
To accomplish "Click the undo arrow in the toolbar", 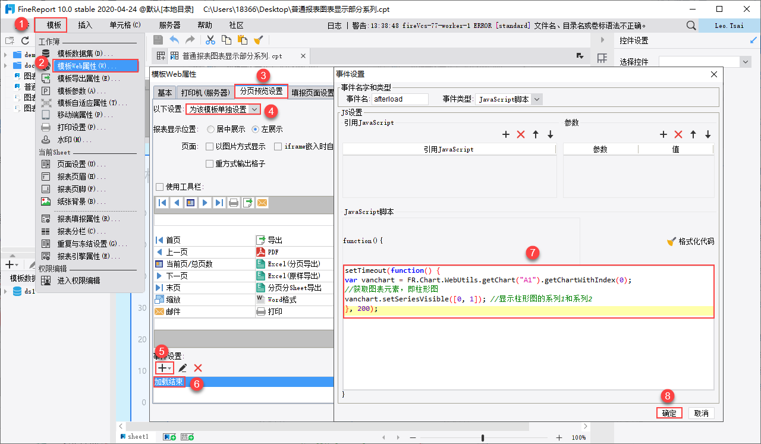I will point(174,40).
